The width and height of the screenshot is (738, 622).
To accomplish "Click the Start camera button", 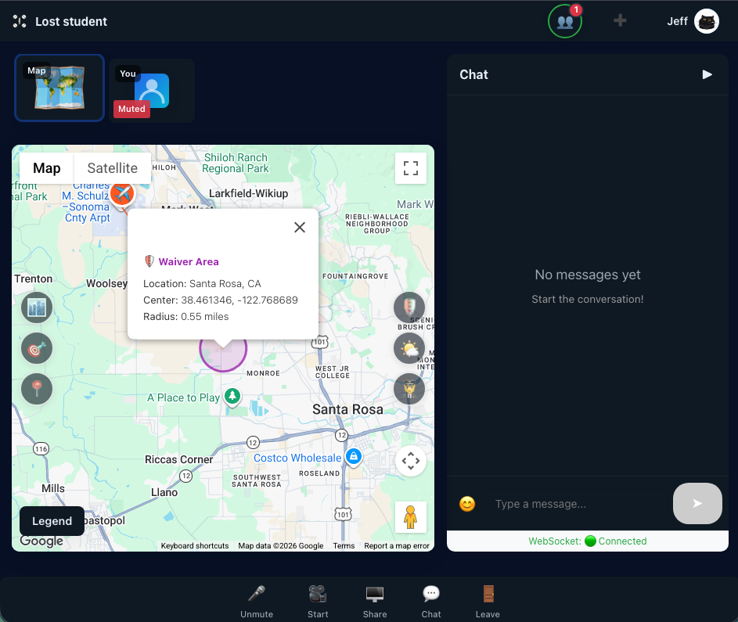I will click(318, 602).
